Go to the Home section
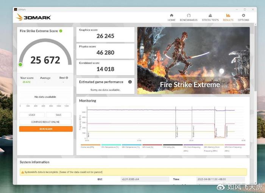Image resolution: width=265 pixels, height=193 pixels. tap(171, 18)
